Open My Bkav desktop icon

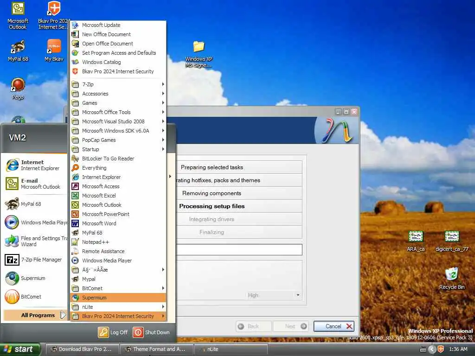click(x=54, y=51)
